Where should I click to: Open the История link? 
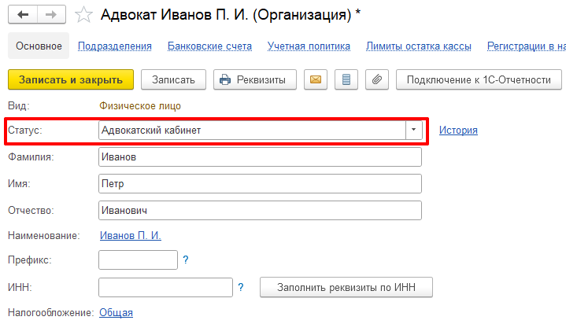coord(458,131)
